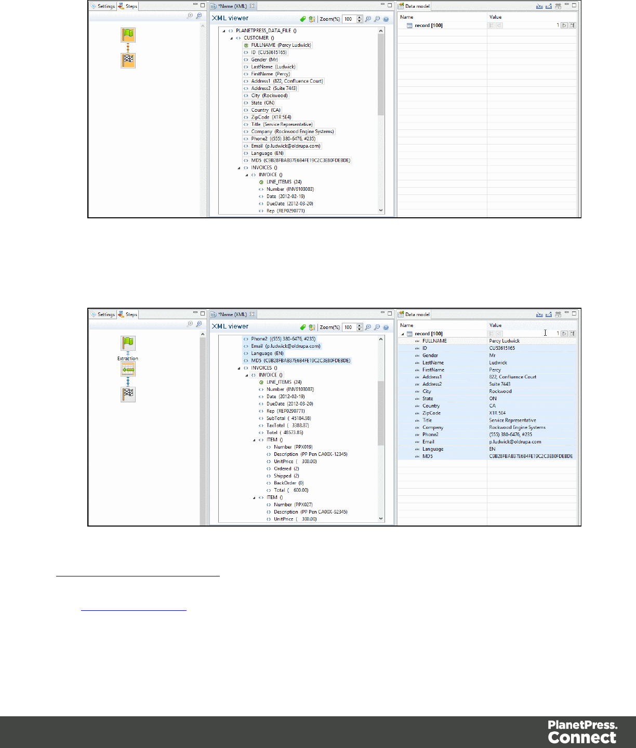Select Address1 (822, Confluence Court) XML node
Screen dimensions: 636x748
pyautogui.click(x=283, y=81)
